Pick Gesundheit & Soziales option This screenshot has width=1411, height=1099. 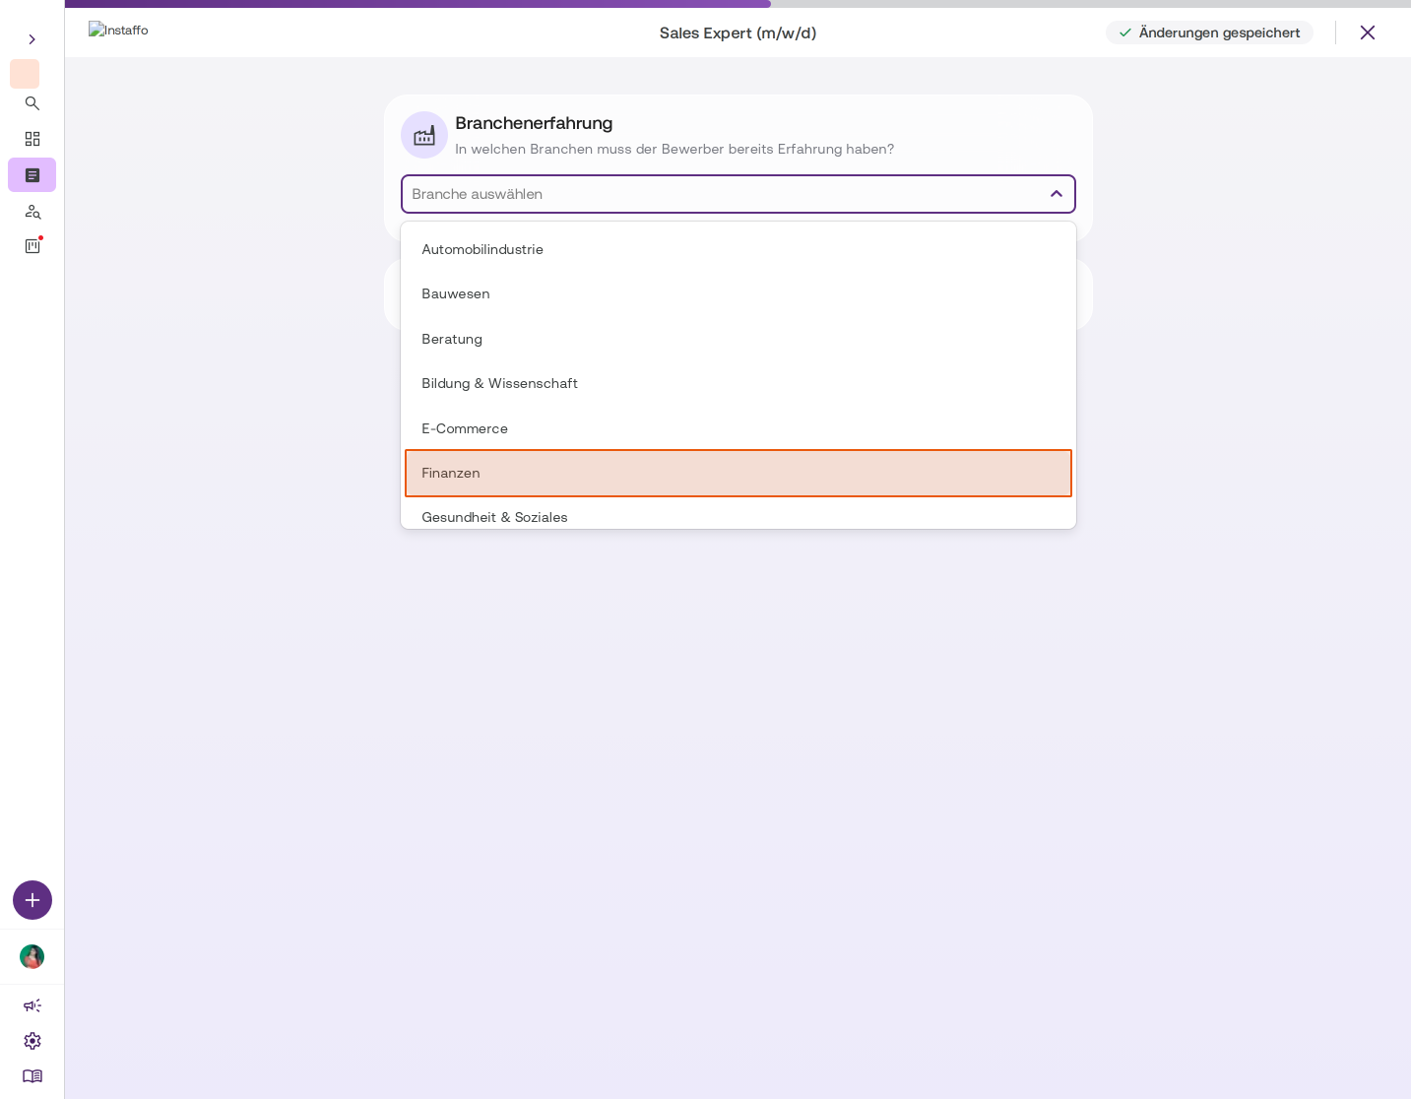(738, 513)
